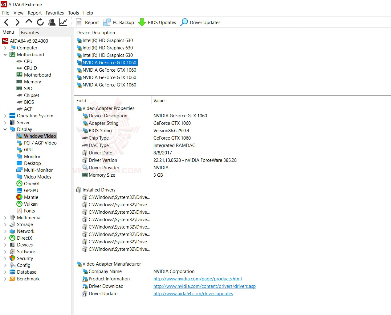Click the Refresh icon in toolbar
The height and width of the screenshot is (315, 391).
40,22
